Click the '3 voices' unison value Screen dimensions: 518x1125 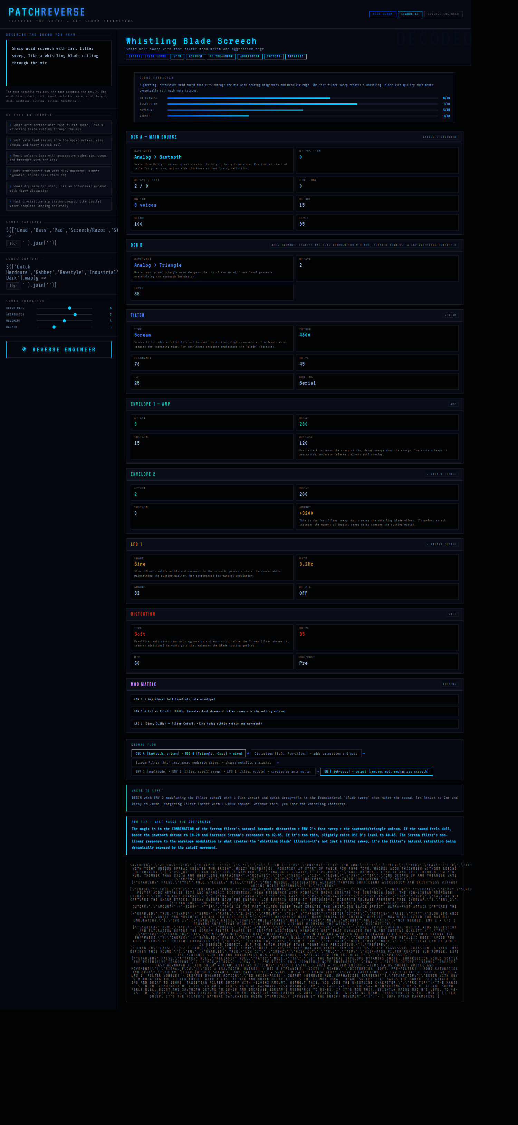click(x=145, y=205)
